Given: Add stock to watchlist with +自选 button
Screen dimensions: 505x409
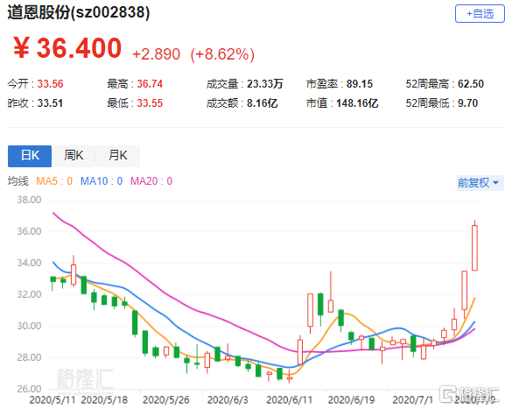Looking at the screenshot, I should (x=480, y=13).
